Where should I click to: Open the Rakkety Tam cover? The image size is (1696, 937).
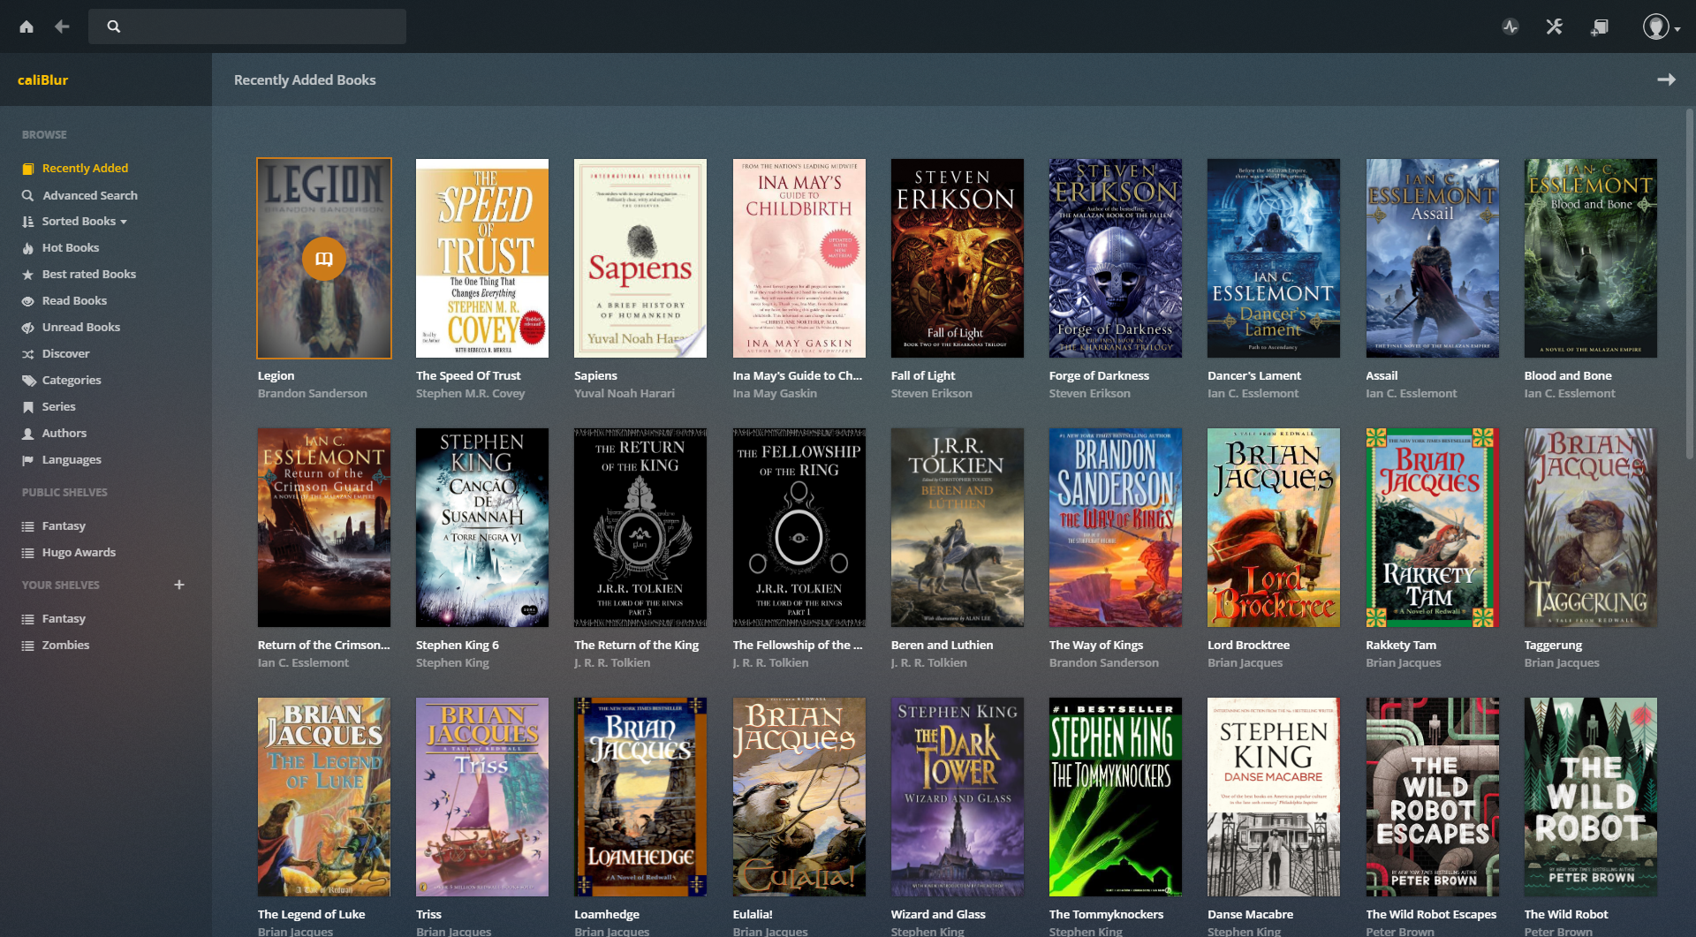tap(1432, 527)
